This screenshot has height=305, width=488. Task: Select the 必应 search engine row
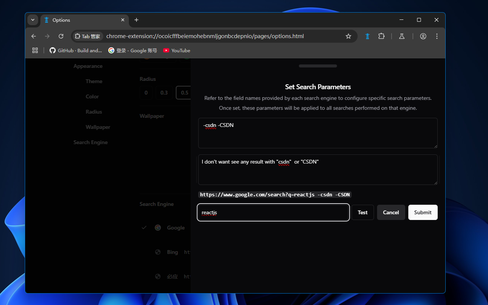tap(165, 276)
